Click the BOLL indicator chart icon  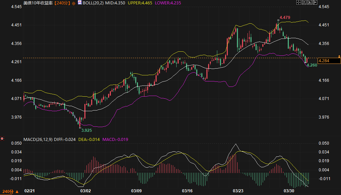(x=80, y=3)
